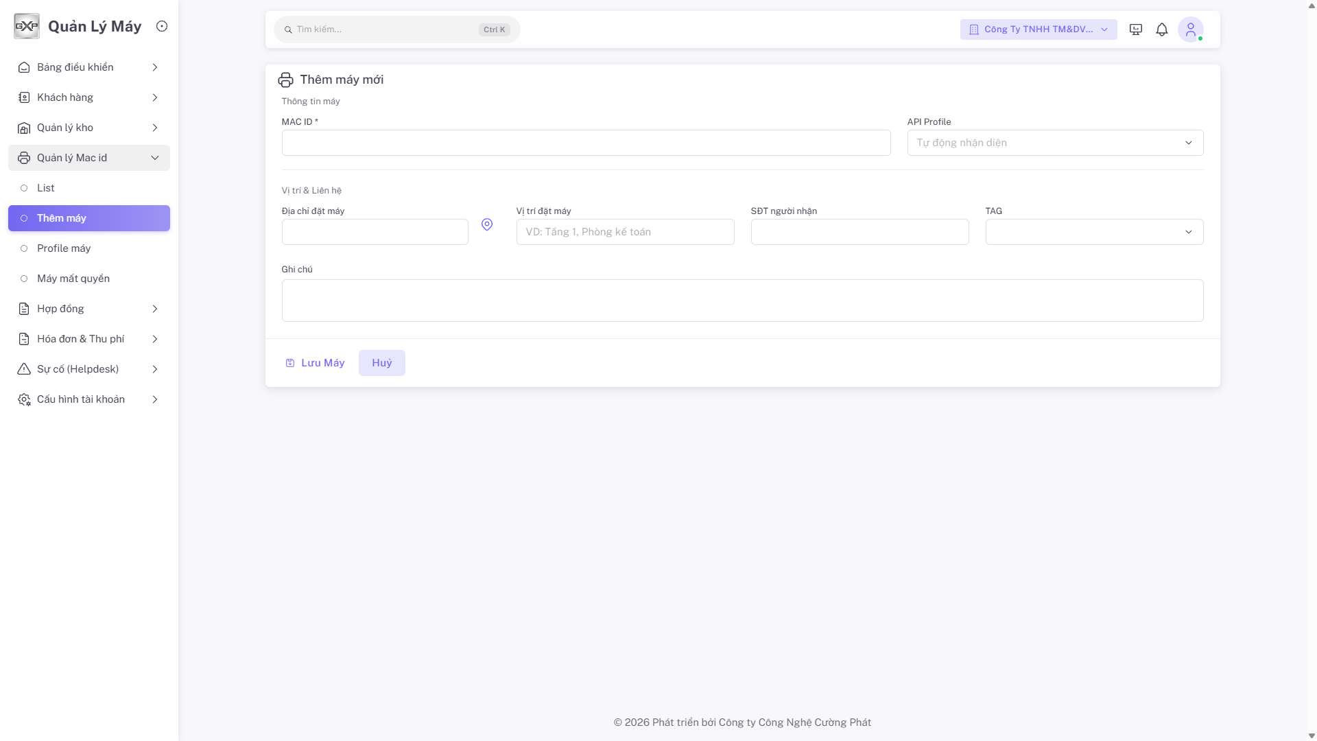
Task: Open the monitor display icon in top bar
Action: click(1136, 30)
